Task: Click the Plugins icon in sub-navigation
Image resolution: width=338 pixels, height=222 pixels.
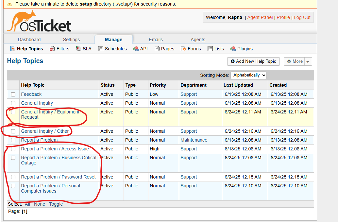Action: click(233, 49)
